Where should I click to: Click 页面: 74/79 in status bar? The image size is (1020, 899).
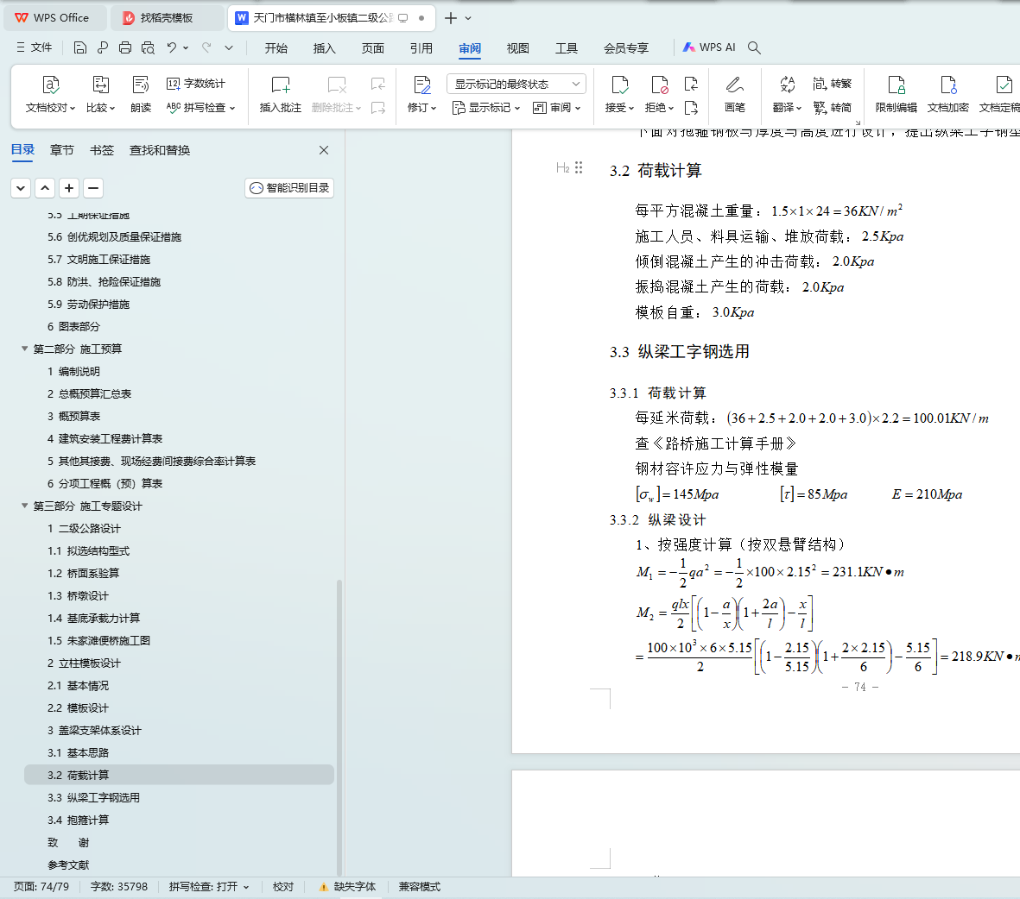click(41, 887)
